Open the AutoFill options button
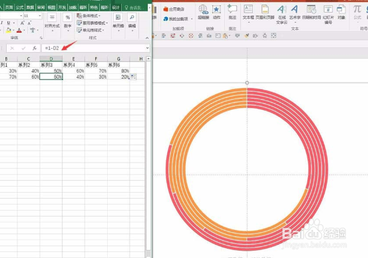 [x=133, y=77]
